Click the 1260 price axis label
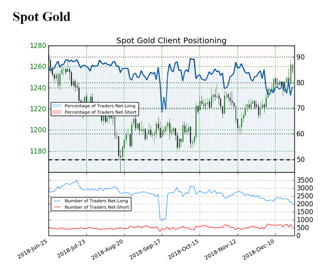The height and width of the screenshot is (270, 334). pyautogui.click(x=38, y=67)
